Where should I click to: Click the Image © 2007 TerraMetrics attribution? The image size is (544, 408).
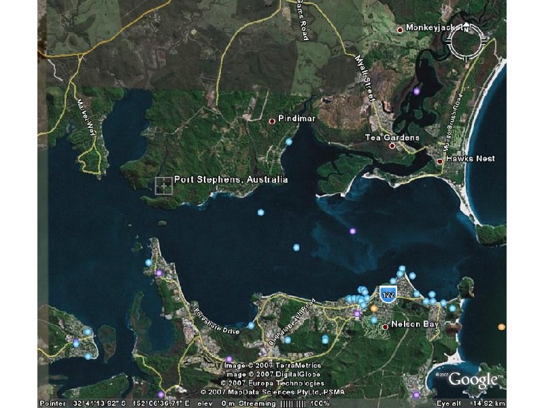pos(273,365)
